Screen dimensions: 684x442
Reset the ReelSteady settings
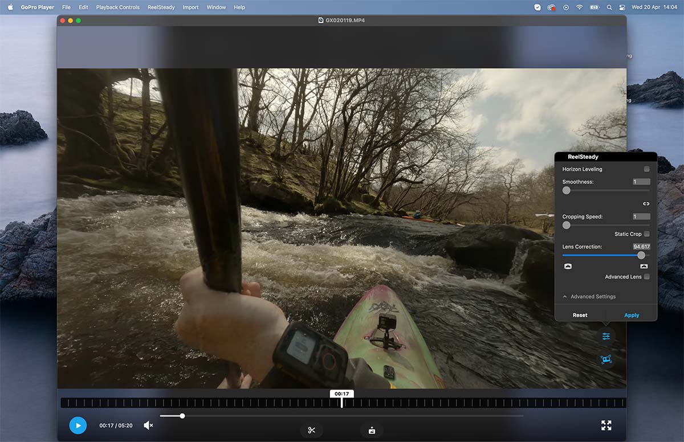point(580,314)
